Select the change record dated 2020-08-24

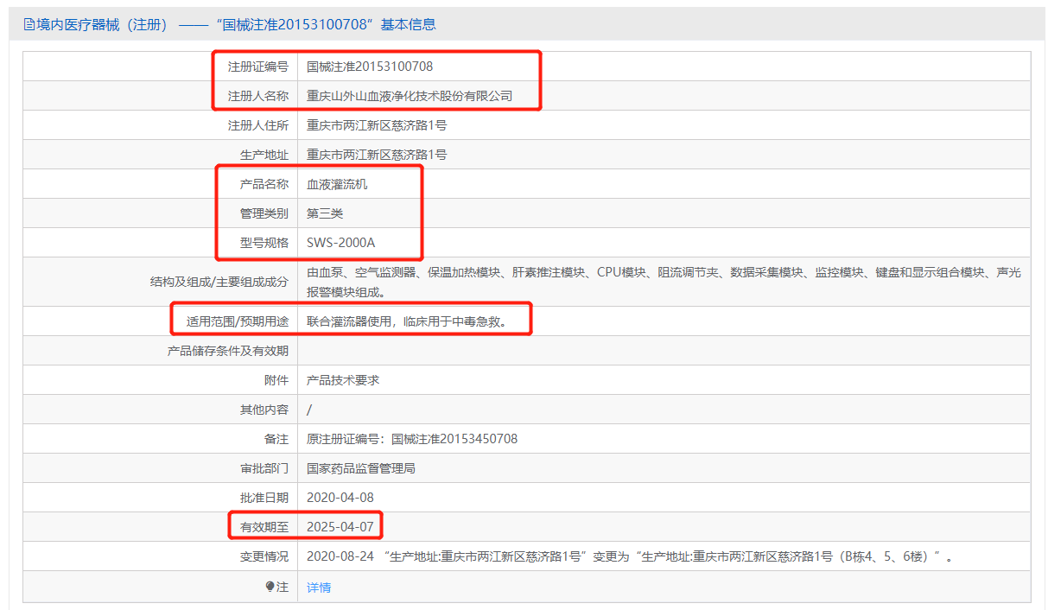631,556
